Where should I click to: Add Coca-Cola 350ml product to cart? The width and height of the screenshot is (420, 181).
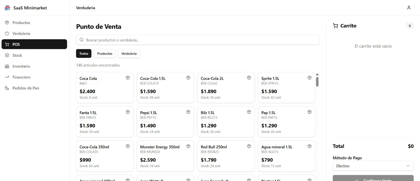click(105, 156)
